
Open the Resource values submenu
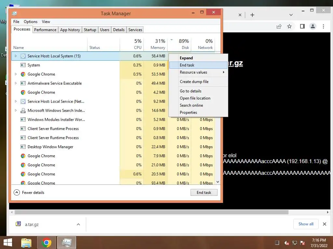[198, 72]
